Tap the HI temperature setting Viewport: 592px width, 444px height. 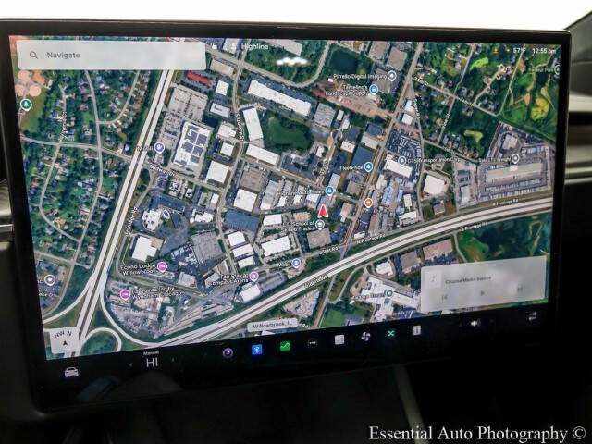coord(152,362)
